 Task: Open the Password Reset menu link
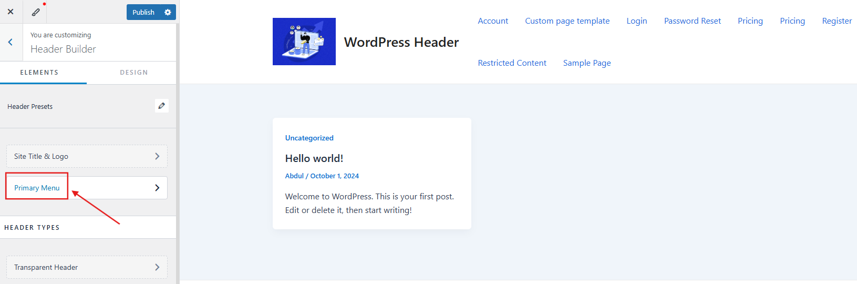coord(693,21)
